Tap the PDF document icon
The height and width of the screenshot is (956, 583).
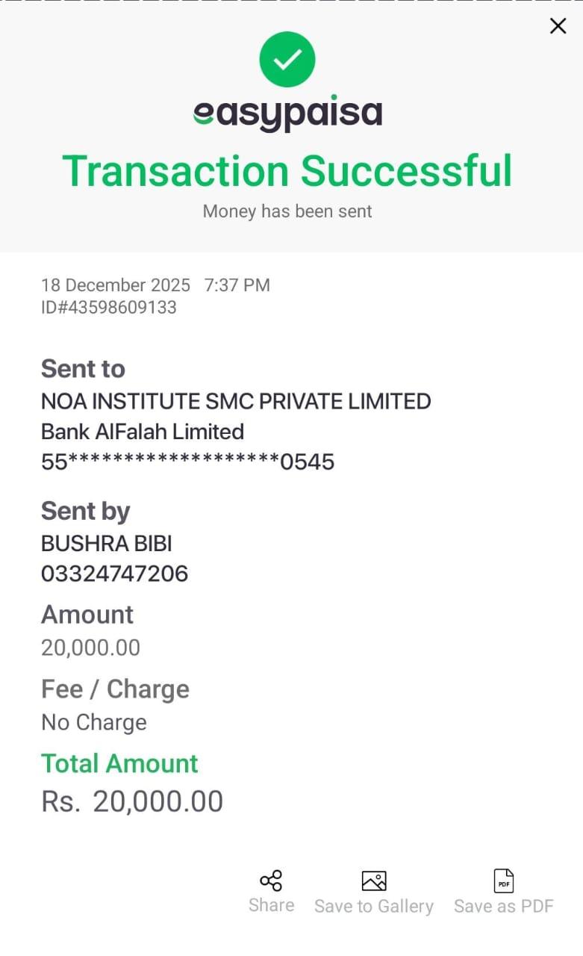click(x=504, y=881)
